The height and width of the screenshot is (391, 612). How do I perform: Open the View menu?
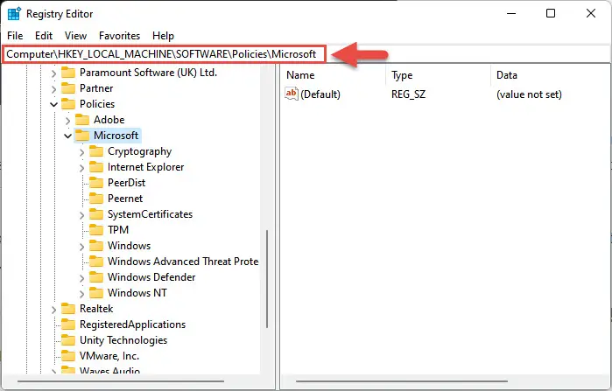tap(75, 36)
